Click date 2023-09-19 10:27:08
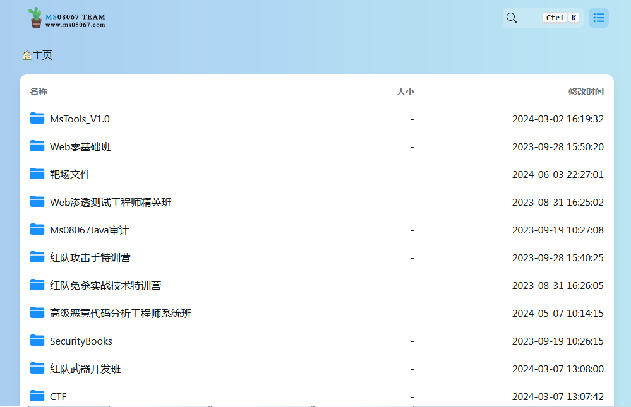 558,230
